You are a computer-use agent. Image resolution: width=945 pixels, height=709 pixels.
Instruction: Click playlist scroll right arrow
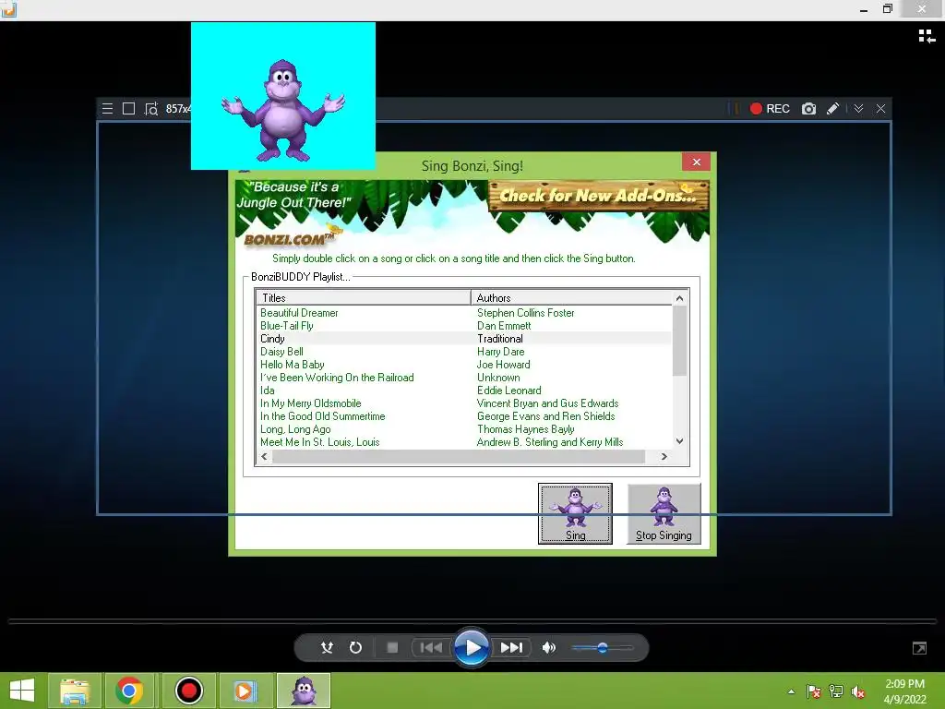(664, 456)
